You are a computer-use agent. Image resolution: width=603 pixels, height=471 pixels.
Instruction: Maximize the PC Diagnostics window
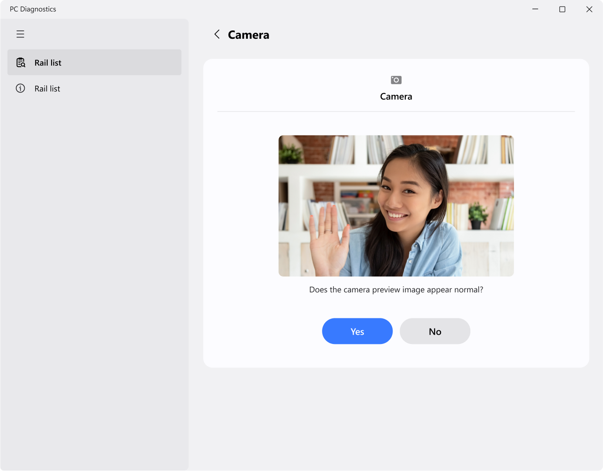pos(562,9)
